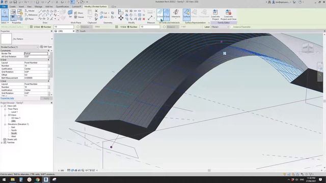Click Load into Project and Close

[x=228, y=15]
